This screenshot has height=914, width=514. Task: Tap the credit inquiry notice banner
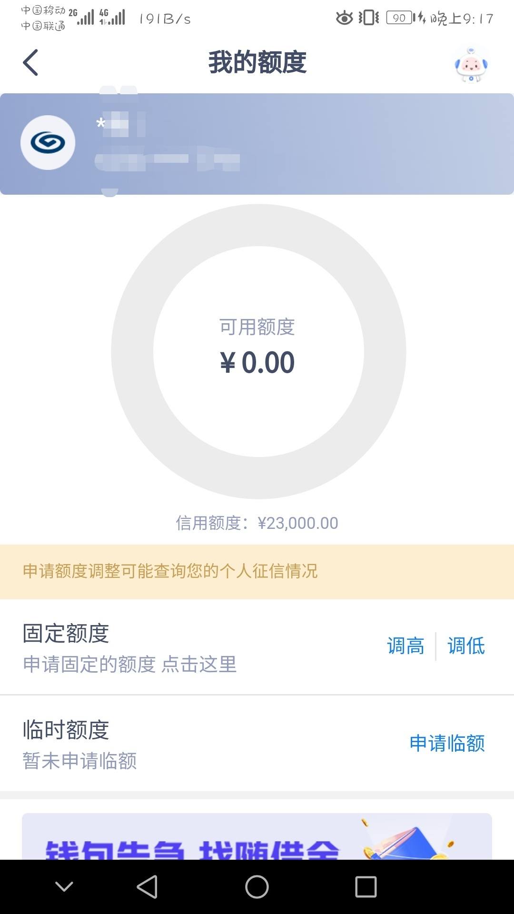click(257, 572)
